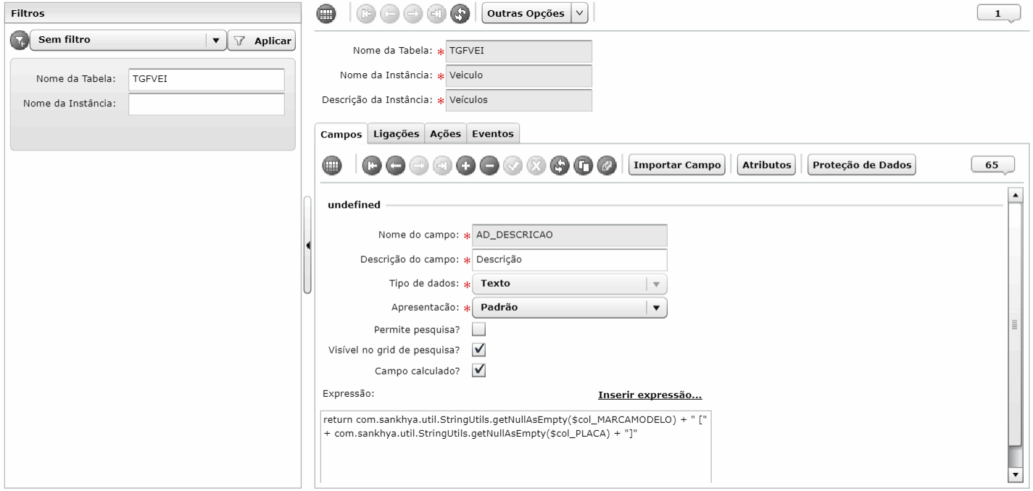Go to previous field record

(x=395, y=165)
